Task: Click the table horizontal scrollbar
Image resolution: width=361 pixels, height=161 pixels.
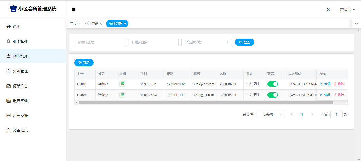Action: [x=206, y=103]
